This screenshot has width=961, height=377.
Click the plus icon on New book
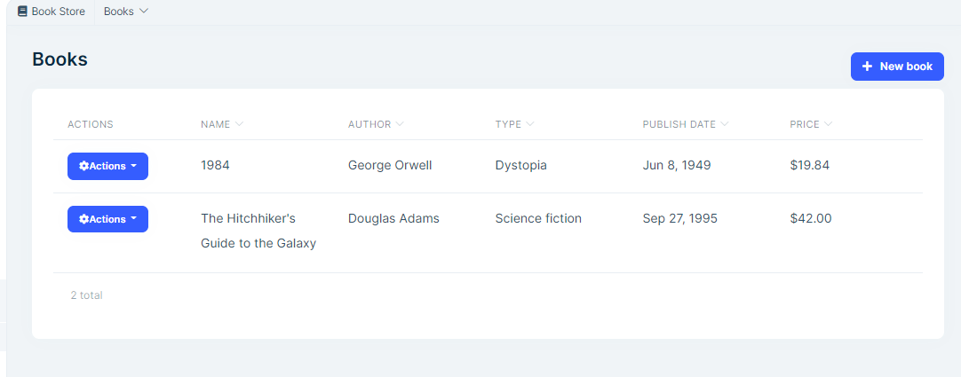click(867, 67)
